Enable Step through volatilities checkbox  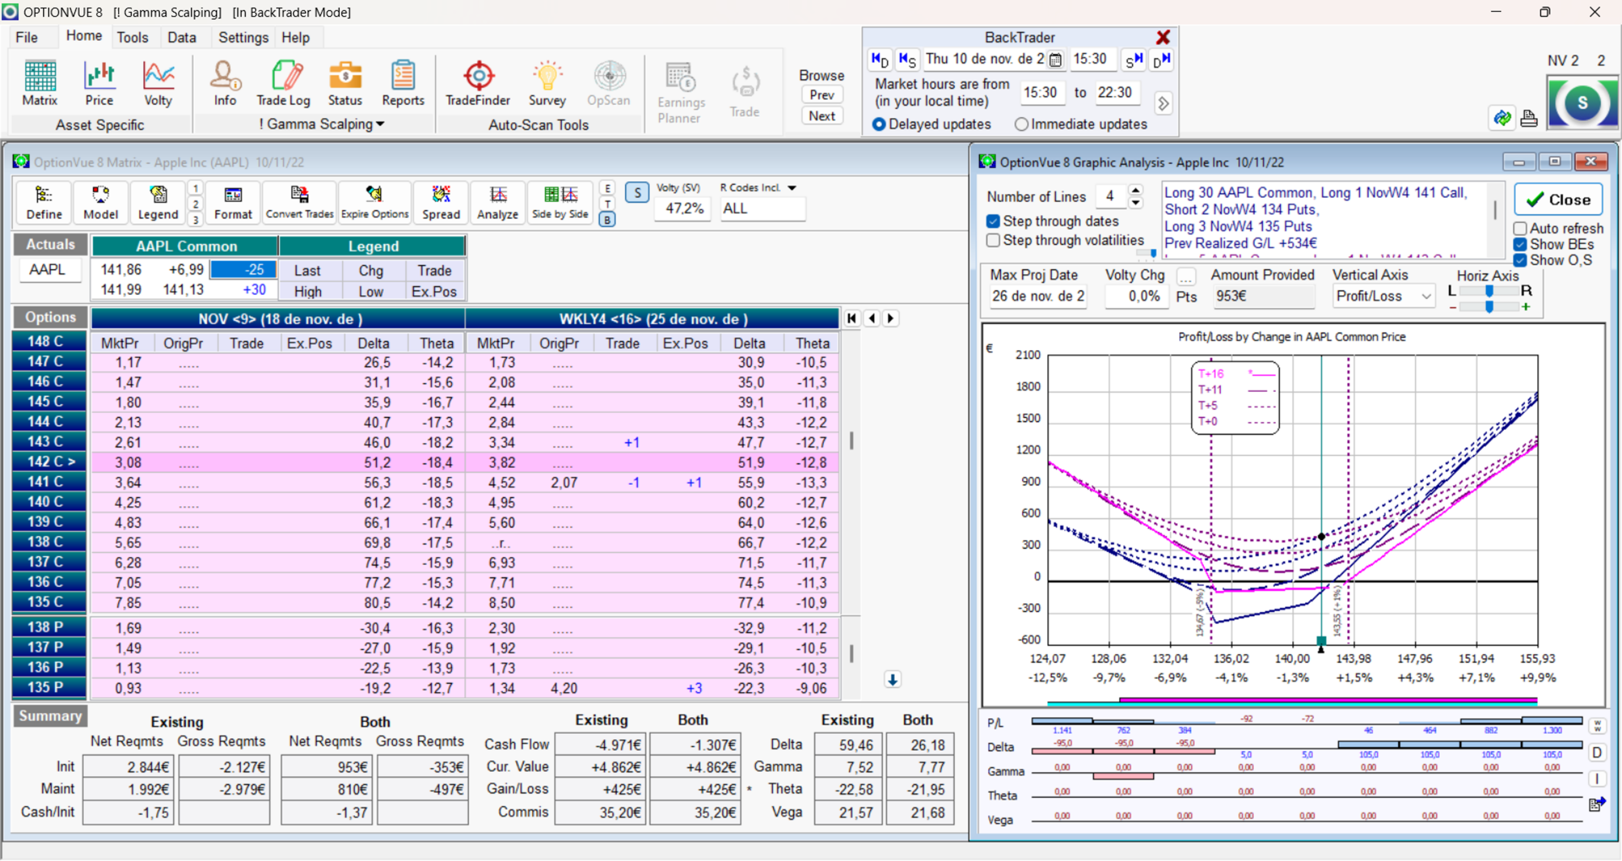(x=994, y=240)
